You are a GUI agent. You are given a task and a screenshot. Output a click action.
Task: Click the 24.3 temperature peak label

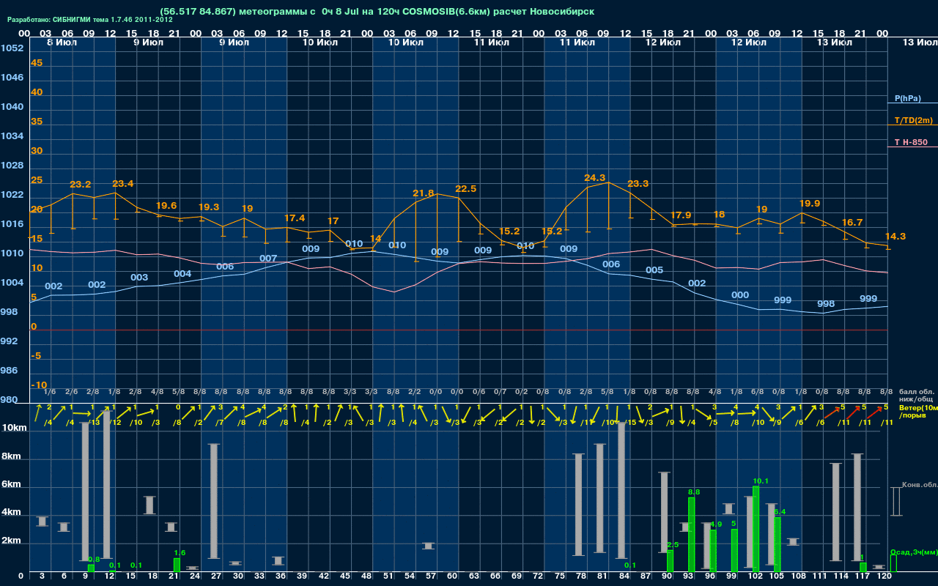pos(594,178)
